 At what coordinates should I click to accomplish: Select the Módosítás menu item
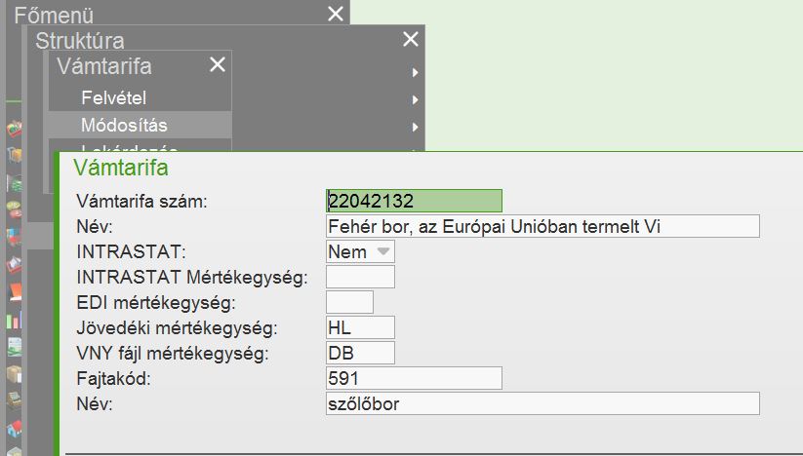(x=124, y=126)
